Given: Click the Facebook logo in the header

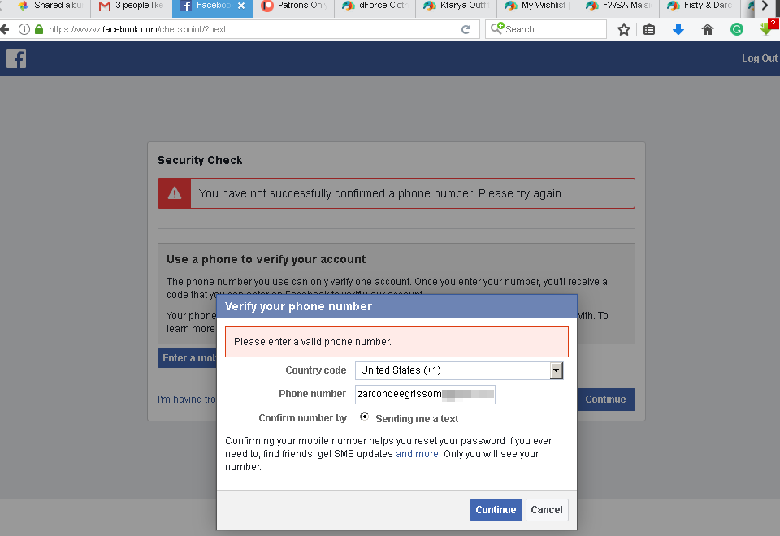Looking at the screenshot, I should pos(16,58).
